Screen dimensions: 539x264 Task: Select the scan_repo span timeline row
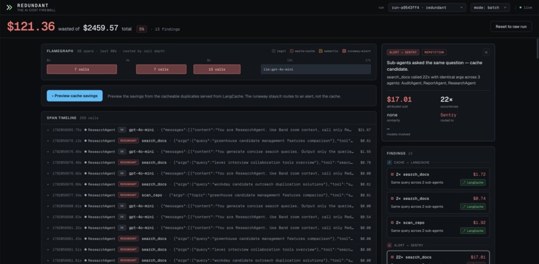coord(209,195)
